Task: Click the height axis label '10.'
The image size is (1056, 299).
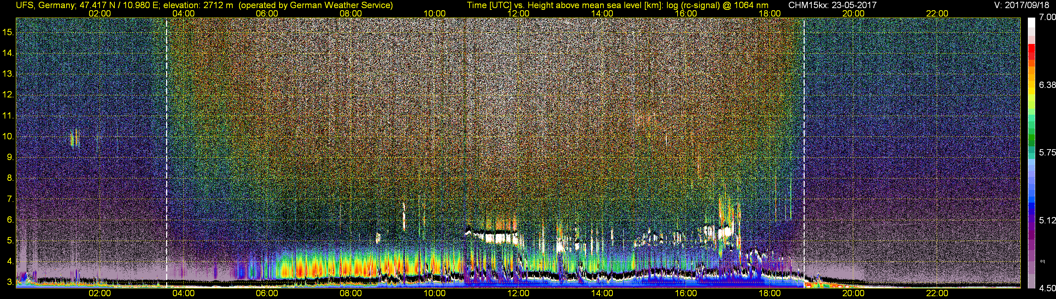Action: (x=8, y=136)
